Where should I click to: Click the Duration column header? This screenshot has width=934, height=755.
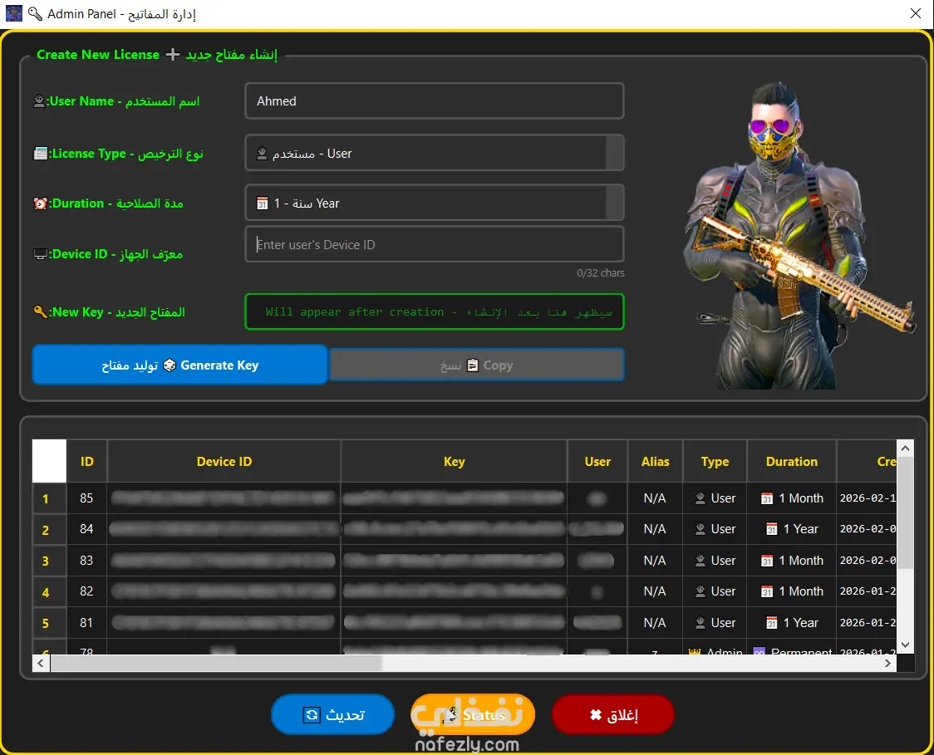[792, 462]
